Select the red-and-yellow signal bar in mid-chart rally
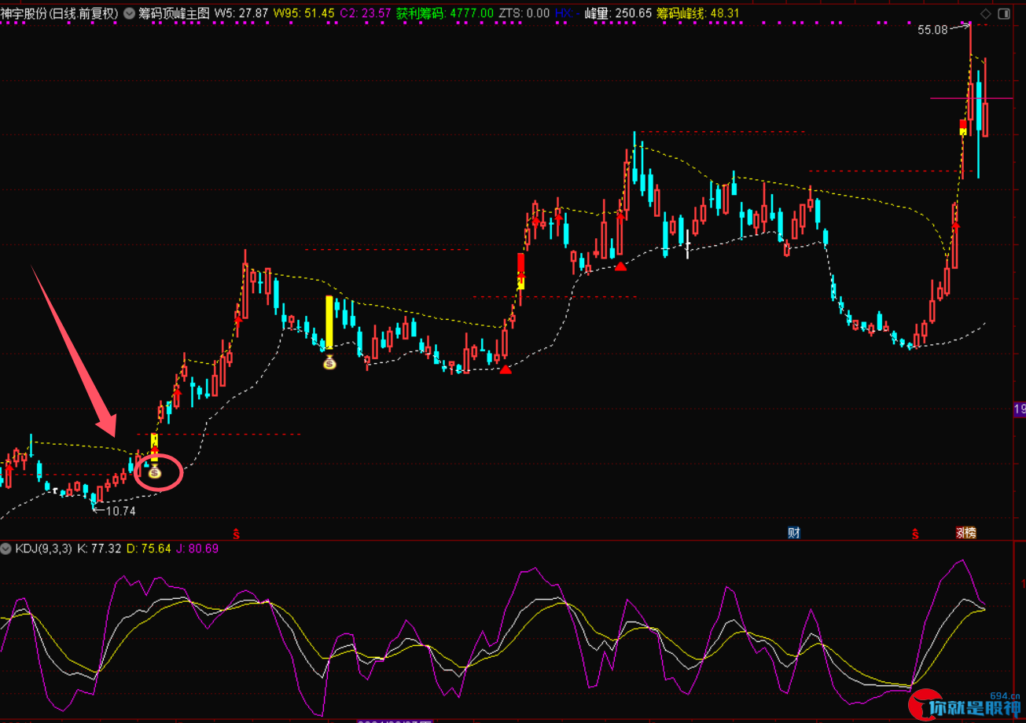The width and height of the screenshot is (1026, 723). pos(520,271)
